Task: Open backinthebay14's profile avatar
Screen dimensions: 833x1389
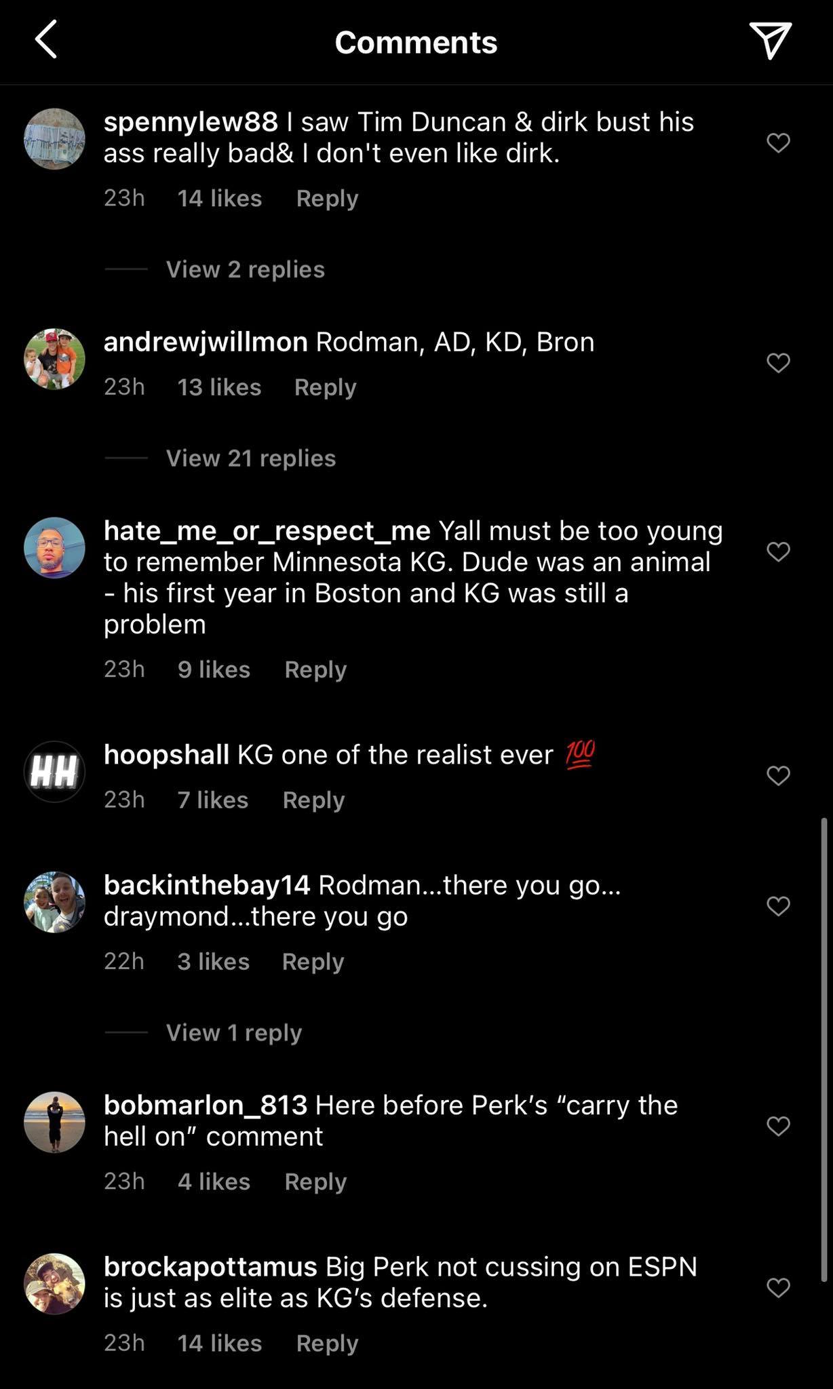Action: pos(54,903)
